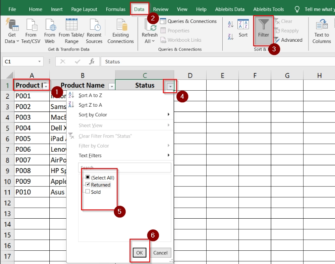Click Clear Filter From "Status"

[120, 136]
